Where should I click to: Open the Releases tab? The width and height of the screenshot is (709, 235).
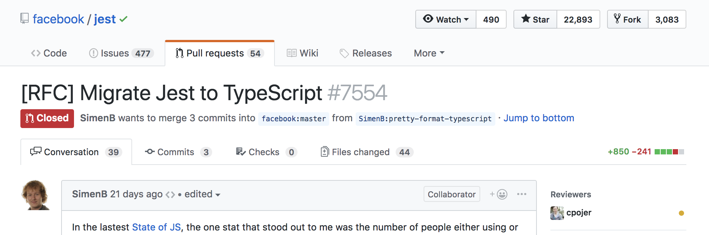coord(365,53)
